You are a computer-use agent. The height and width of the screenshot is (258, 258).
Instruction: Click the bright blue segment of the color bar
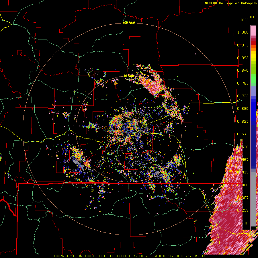point(253,112)
